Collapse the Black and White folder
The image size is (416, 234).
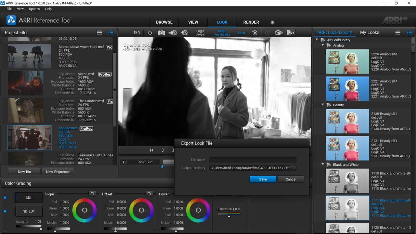pos(323,164)
